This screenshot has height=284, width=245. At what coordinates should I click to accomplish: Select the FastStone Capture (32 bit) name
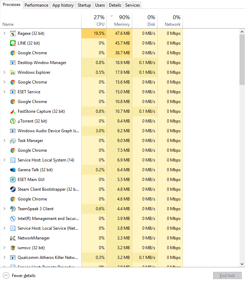41,111
